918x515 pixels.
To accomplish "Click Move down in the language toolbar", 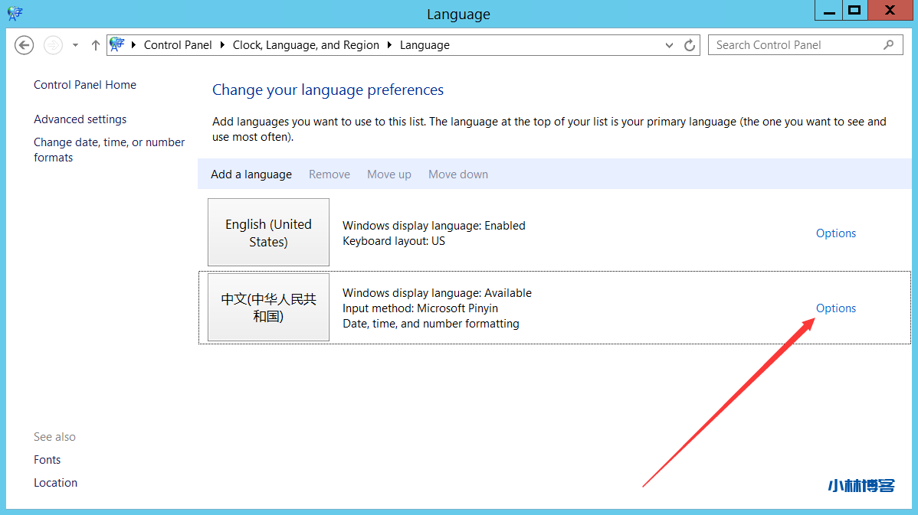I will 458,174.
